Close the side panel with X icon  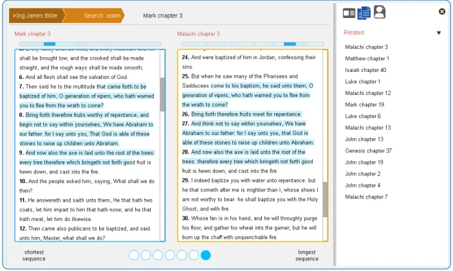point(441,12)
